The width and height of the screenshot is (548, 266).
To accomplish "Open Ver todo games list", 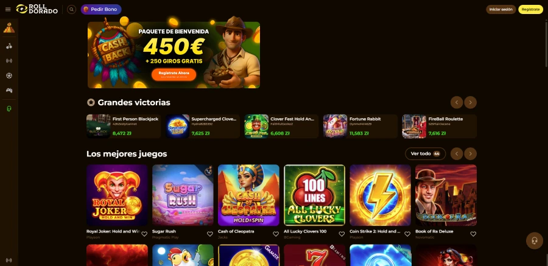I will pos(426,154).
